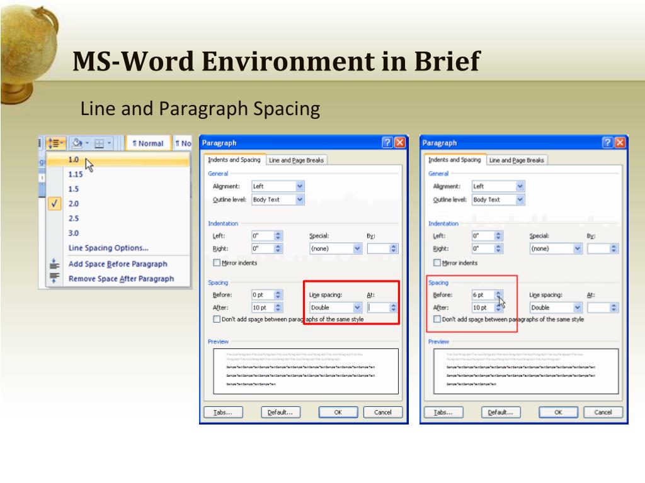Focus the At field in left dialog
This screenshot has width=645, height=483.
pyautogui.click(x=379, y=308)
